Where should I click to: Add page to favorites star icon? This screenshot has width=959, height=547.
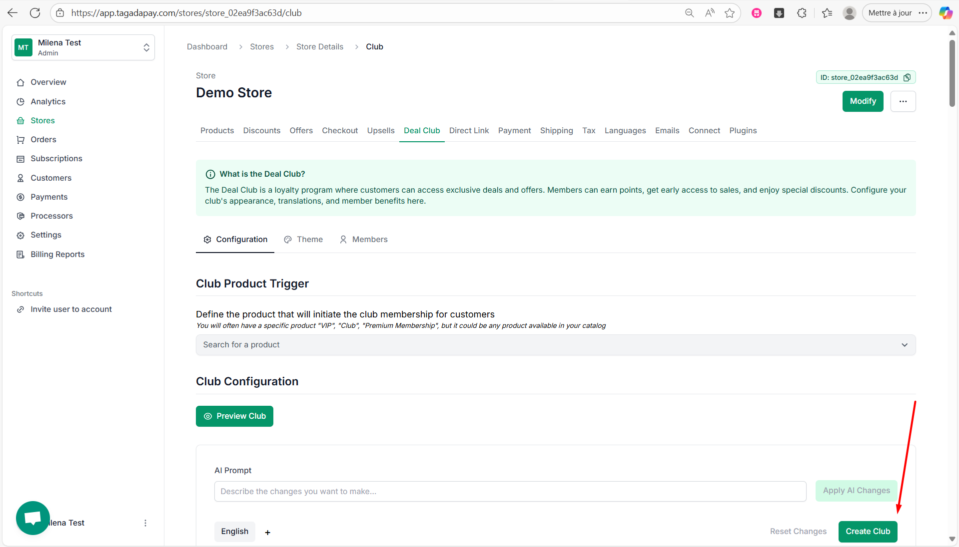click(x=730, y=13)
